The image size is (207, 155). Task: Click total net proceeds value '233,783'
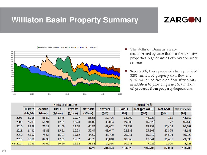pyautogui.click(x=186, y=148)
